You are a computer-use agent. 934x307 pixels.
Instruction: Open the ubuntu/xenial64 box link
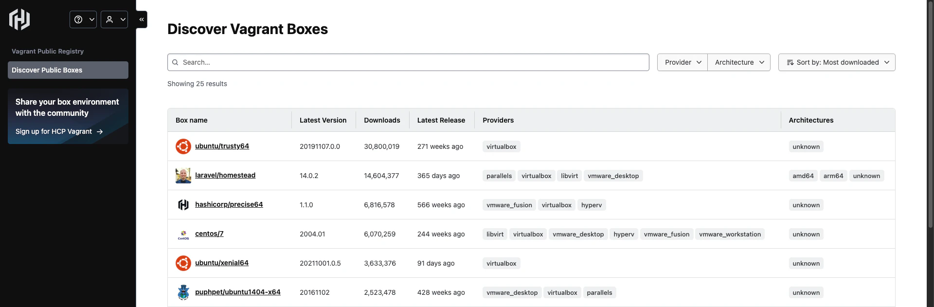(x=222, y=263)
